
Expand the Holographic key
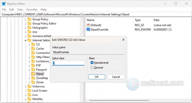coord(25,28)
